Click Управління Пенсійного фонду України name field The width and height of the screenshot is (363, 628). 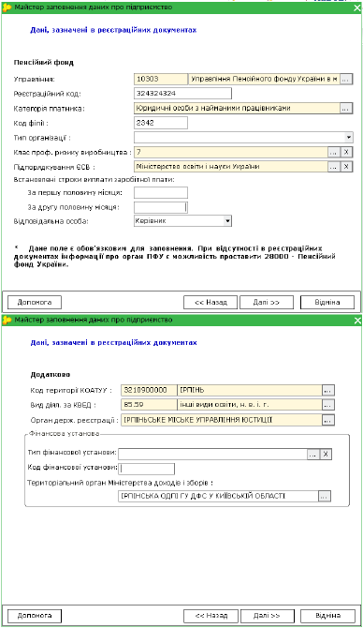[264, 80]
